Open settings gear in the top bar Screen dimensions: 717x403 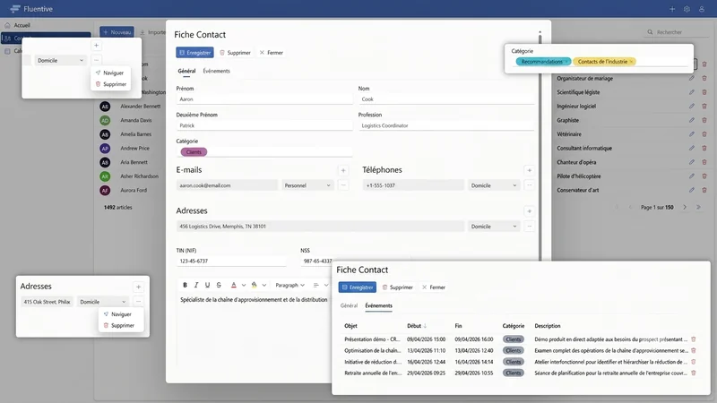coord(687,9)
